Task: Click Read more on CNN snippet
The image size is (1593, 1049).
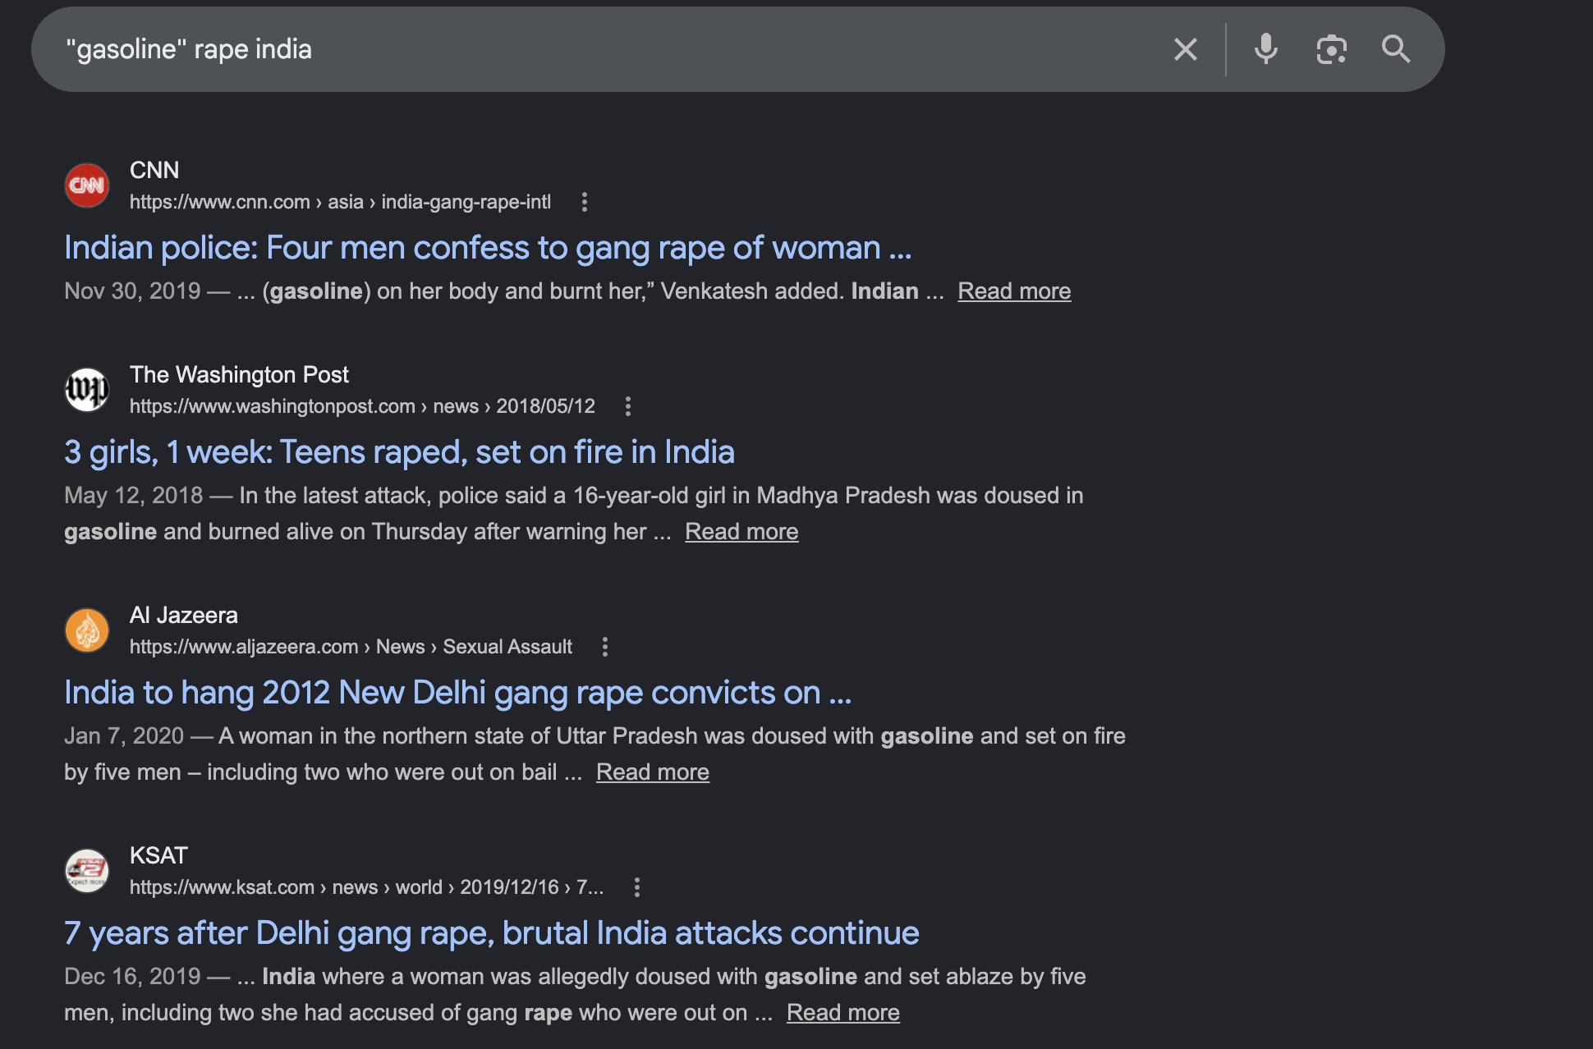Action: click(1014, 291)
